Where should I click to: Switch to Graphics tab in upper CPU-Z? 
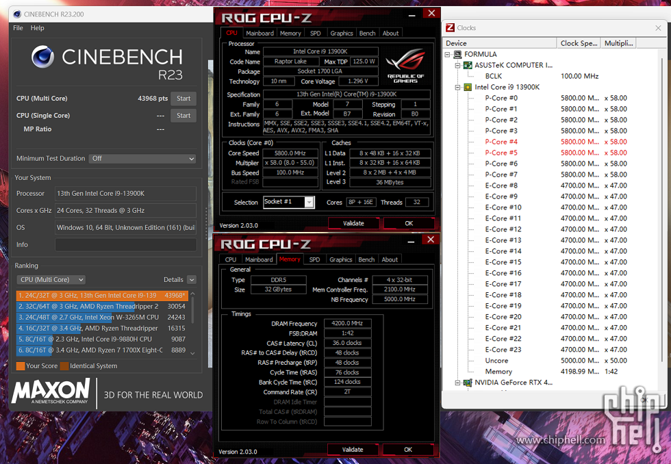[342, 34]
